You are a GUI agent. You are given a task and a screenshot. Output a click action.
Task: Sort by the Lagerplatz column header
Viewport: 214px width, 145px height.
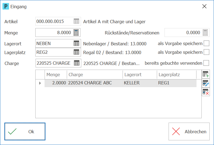pyautogui.click(x=177, y=75)
